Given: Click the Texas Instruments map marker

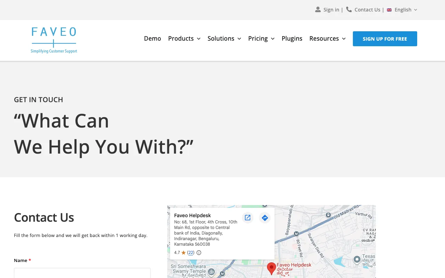Looking at the screenshot, I should point(357,260).
